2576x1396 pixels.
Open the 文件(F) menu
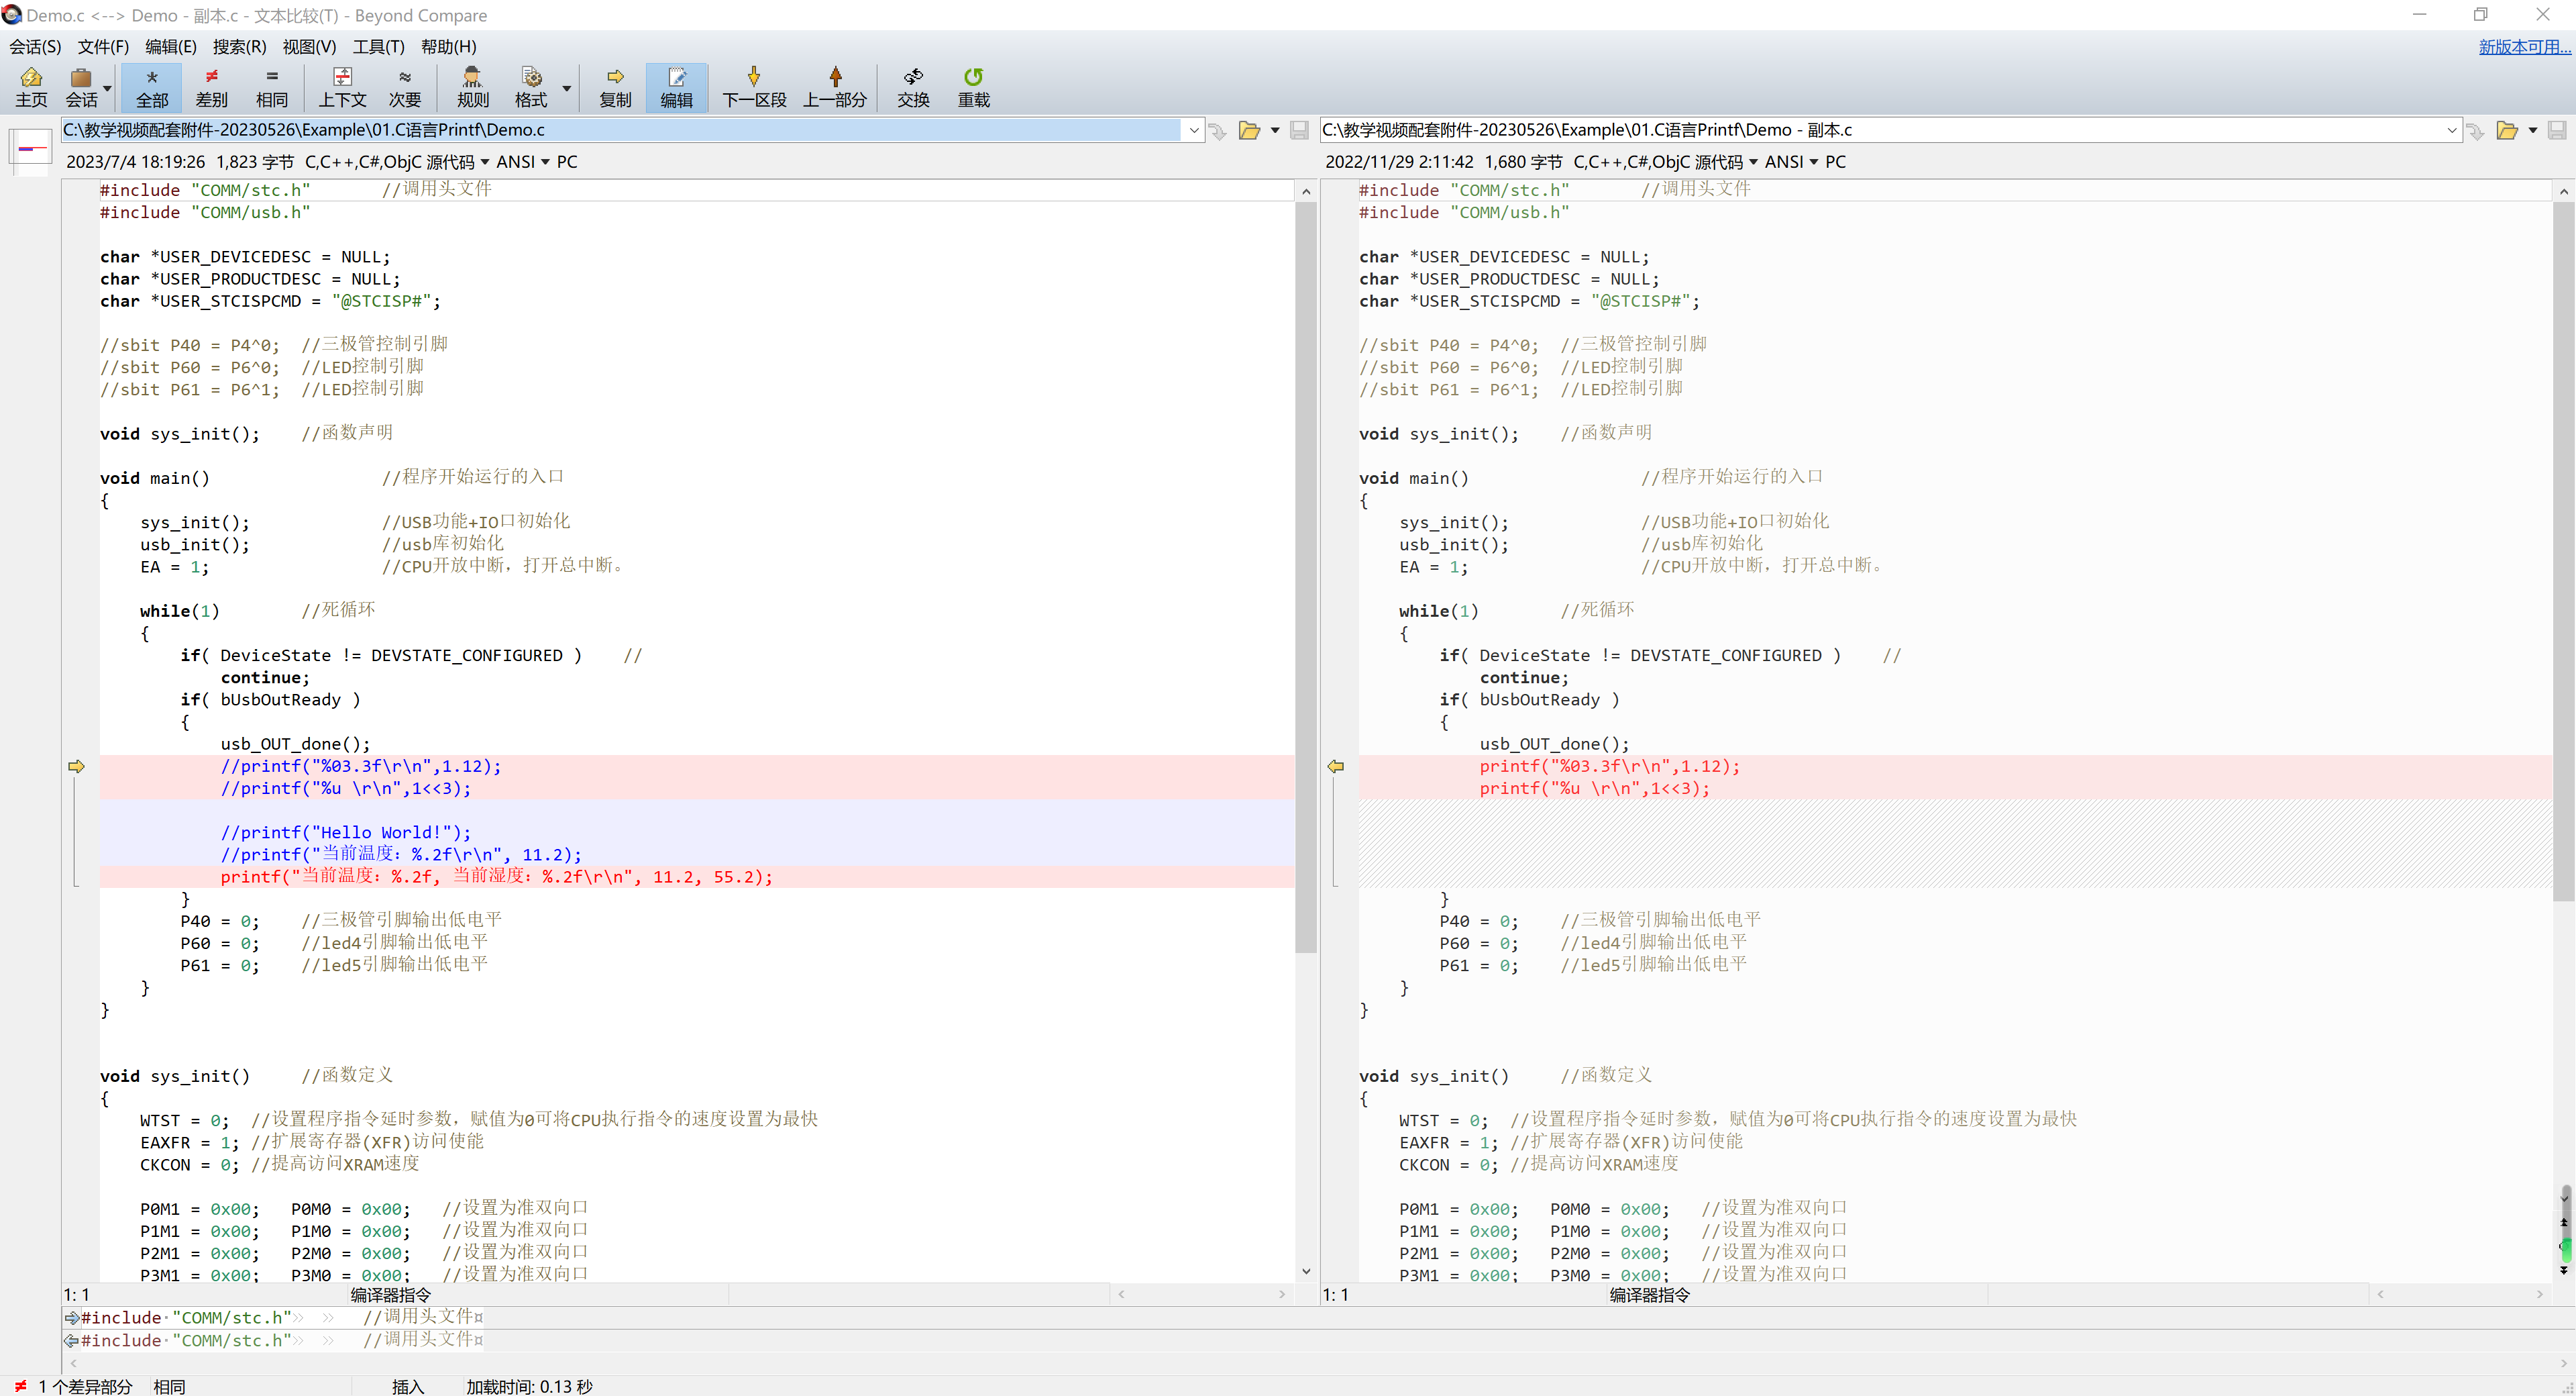point(103,46)
